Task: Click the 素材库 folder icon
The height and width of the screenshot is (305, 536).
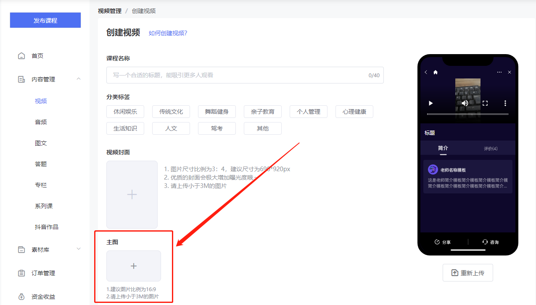Action: click(x=21, y=250)
